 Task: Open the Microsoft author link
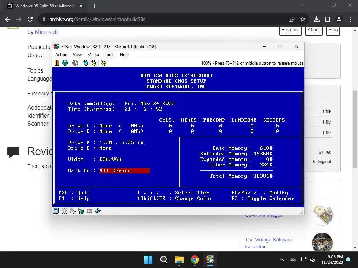pyautogui.click(x=46, y=32)
